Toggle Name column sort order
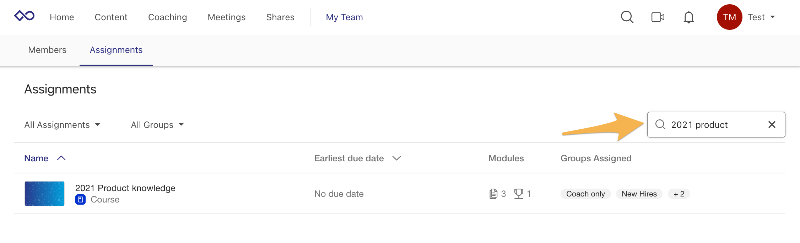Screen dimensions: 800x243 [x=61, y=158]
